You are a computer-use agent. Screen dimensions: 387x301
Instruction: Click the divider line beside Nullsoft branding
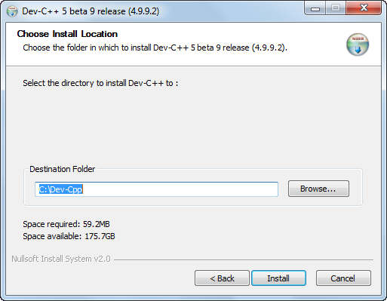coord(244,260)
